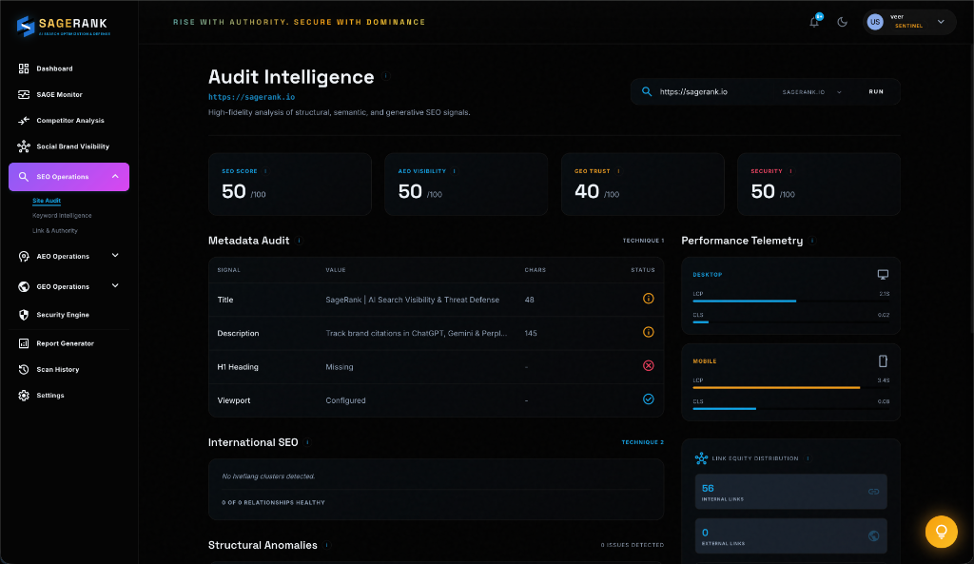Click info icon next to Audit Intelligence
The height and width of the screenshot is (564, 974).
(x=386, y=76)
